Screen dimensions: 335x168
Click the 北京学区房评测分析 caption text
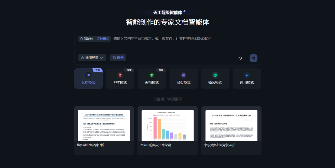(x=90, y=145)
